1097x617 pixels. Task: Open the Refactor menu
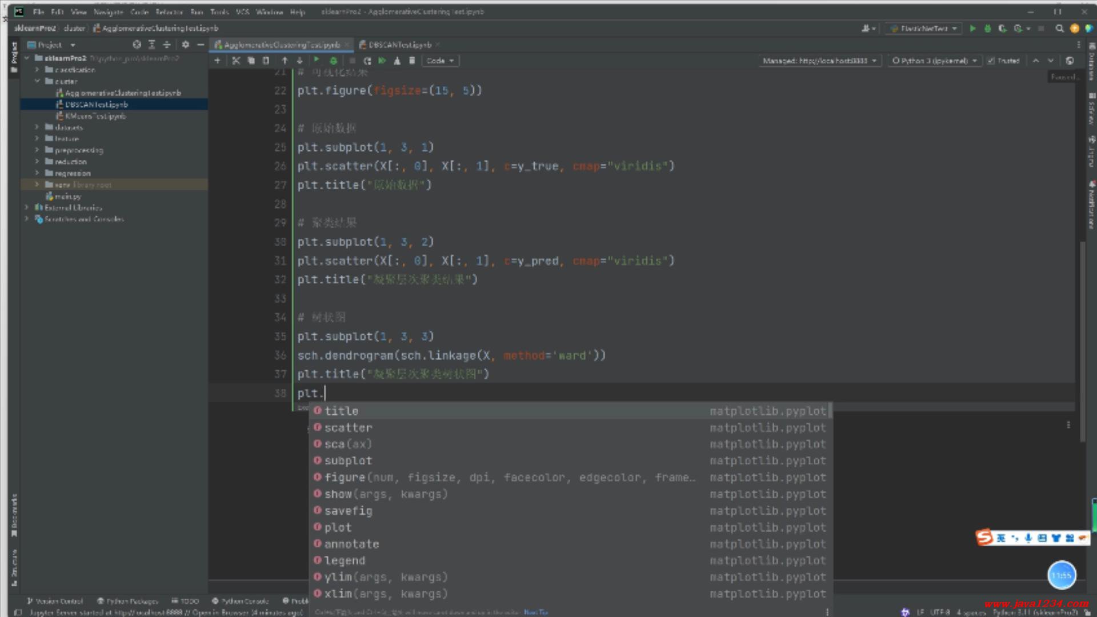click(x=169, y=11)
